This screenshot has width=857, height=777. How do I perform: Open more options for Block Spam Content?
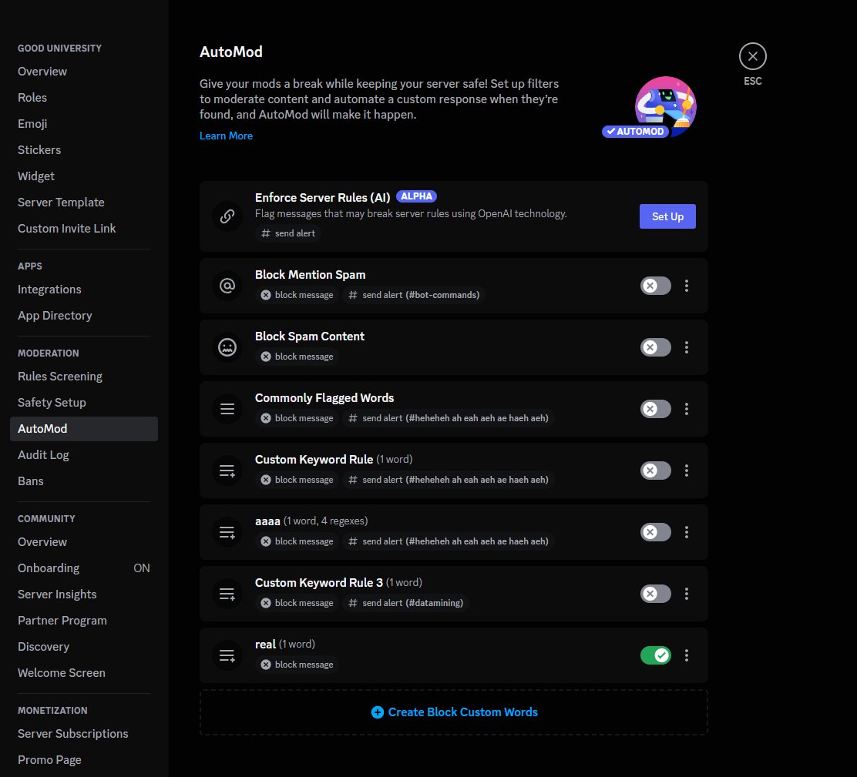(x=687, y=347)
